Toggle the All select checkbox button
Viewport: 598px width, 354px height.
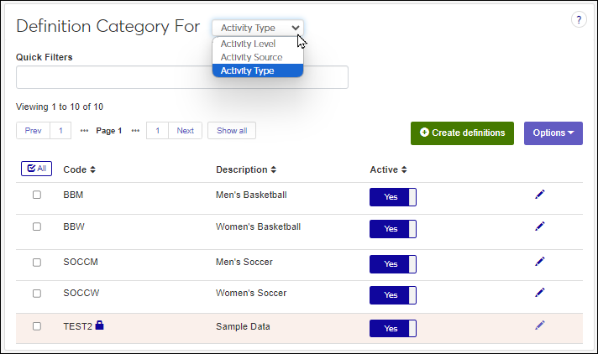36,169
